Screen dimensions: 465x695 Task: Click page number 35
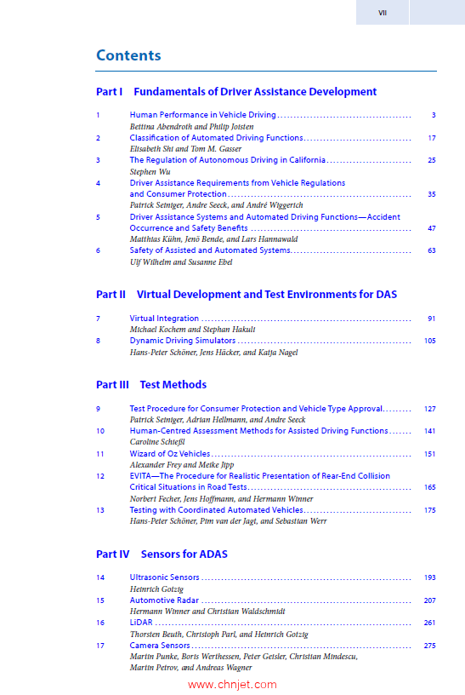[432, 194]
